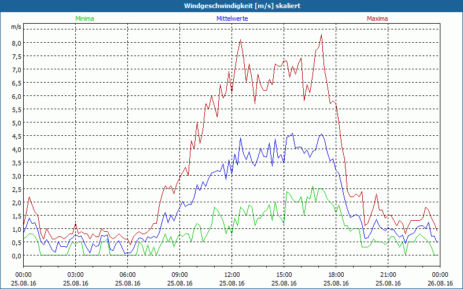Click the red Maxima legend label
This screenshot has height=289, width=463.
click(377, 18)
